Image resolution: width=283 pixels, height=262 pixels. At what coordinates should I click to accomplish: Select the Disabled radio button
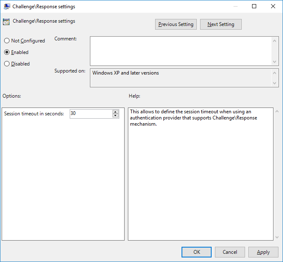pos(7,64)
